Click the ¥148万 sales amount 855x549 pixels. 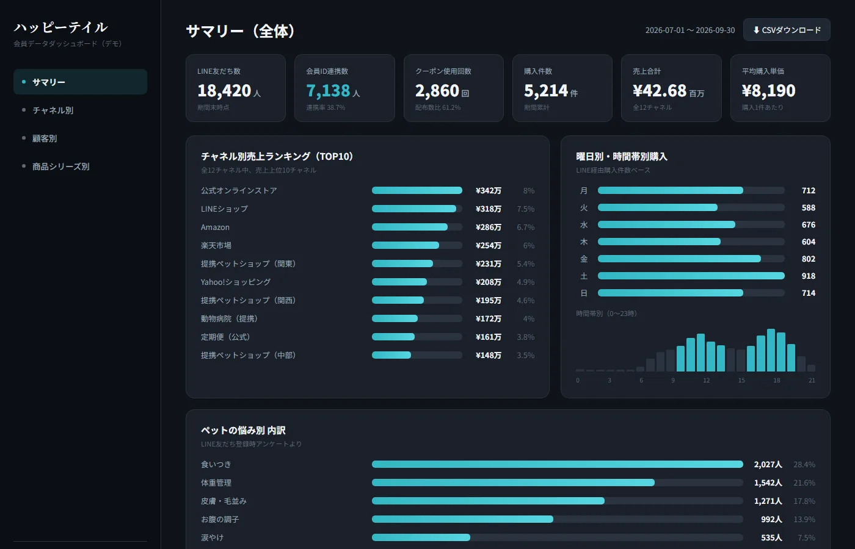click(489, 355)
